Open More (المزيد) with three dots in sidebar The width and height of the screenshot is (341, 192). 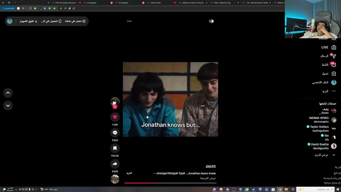(x=329, y=91)
